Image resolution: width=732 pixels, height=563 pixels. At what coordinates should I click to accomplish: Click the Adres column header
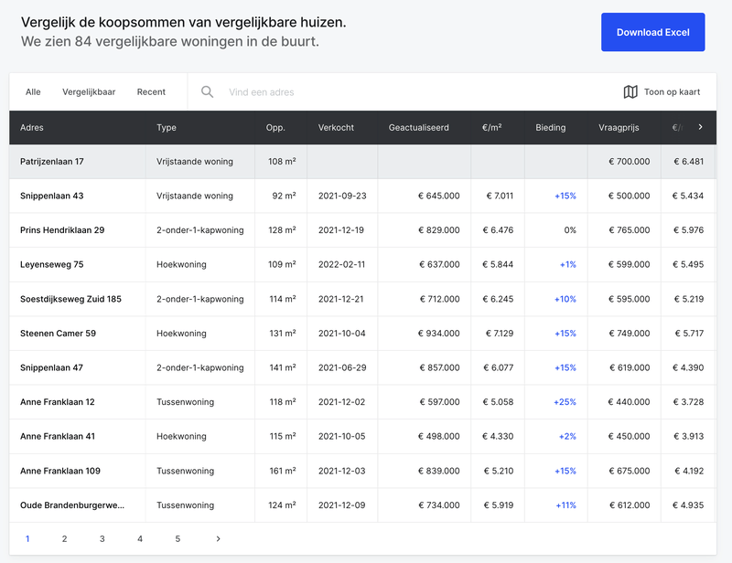pyautogui.click(x=31, y=128)
